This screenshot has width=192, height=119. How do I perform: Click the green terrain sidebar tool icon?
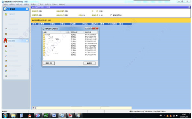point(6,51)
